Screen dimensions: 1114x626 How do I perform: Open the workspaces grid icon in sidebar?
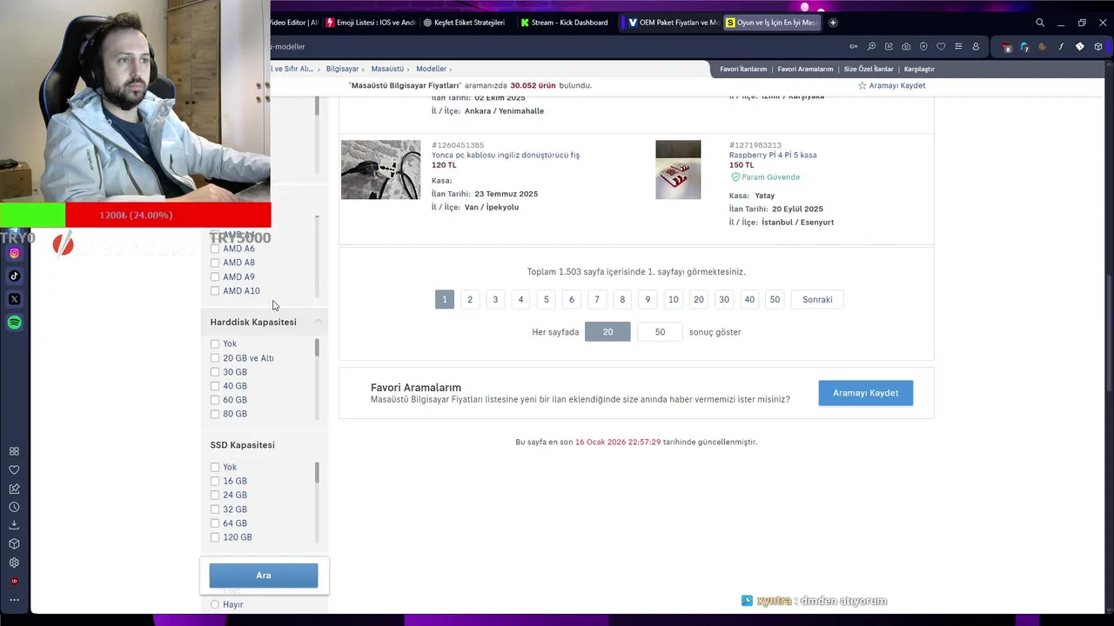14,451
